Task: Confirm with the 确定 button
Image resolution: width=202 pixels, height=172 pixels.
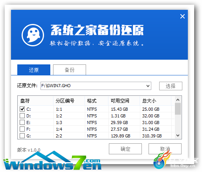Action: (x=125, y=149)
